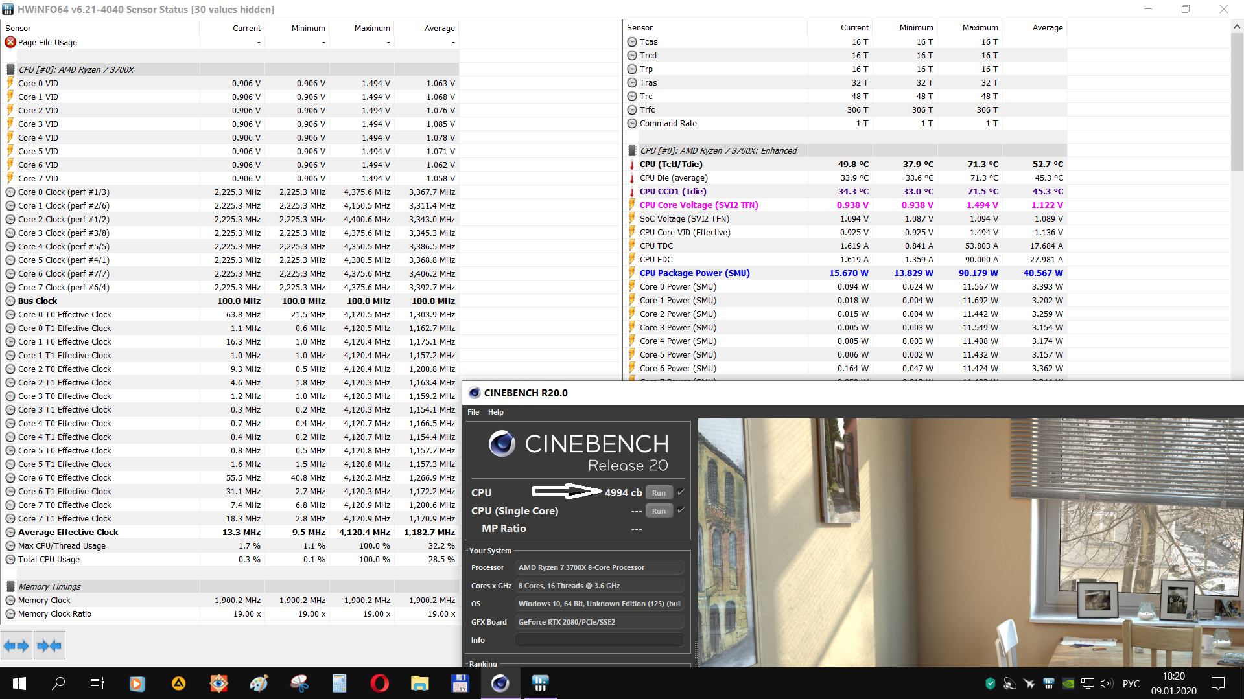The image size is (1244, 699).
Task: Open File Explorer from the taskbar
Action: click(420, 683)
